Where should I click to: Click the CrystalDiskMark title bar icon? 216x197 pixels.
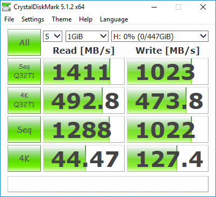coord(6,7)
